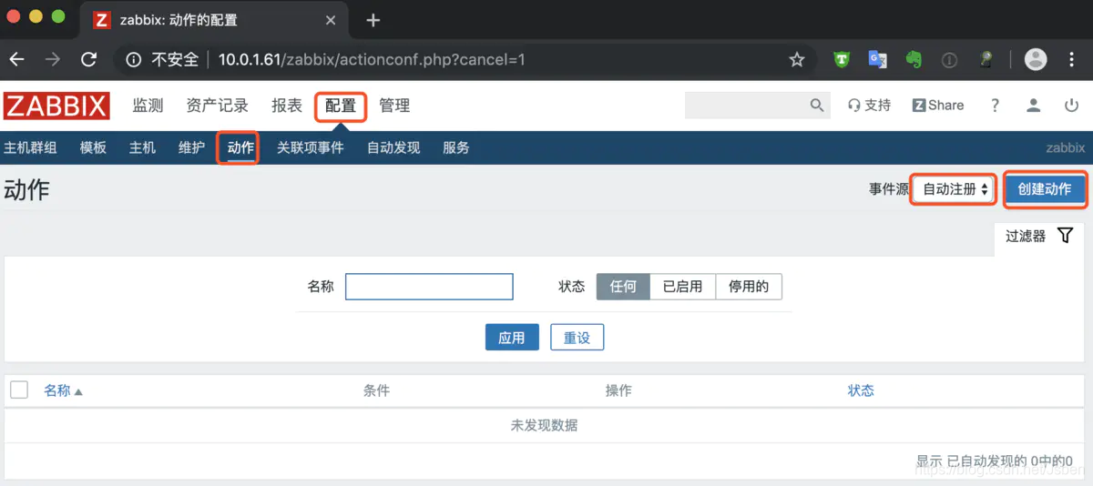Open the 事件源 自动注册 dropdown
The image size is (1093, 486).
(955, 189)
